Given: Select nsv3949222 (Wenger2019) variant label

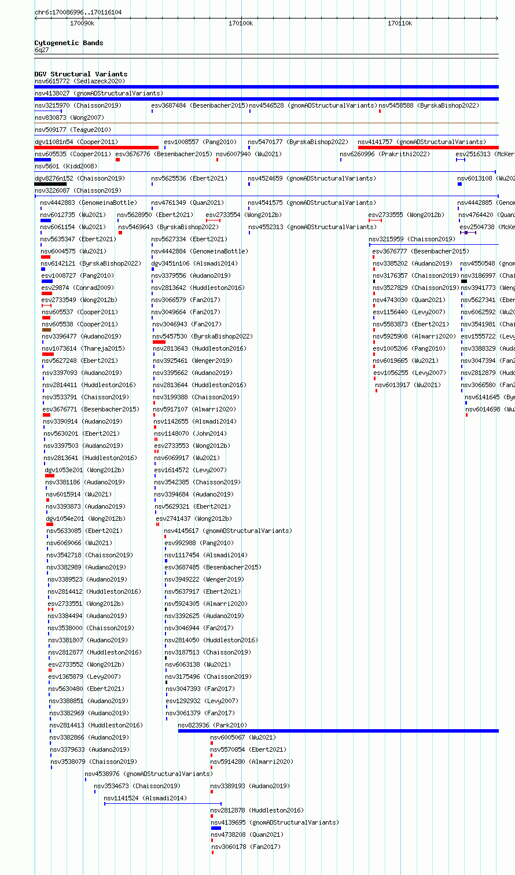Looking at the screenshot, I should (205, 580).
